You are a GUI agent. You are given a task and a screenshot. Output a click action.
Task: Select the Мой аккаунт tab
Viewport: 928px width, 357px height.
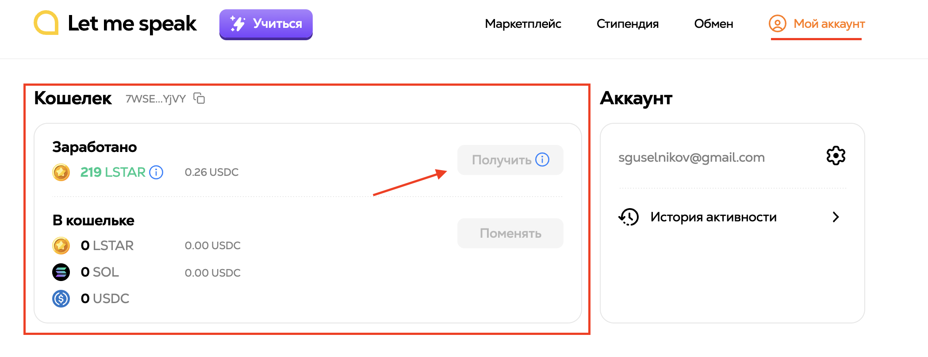(x=817, y=24)
